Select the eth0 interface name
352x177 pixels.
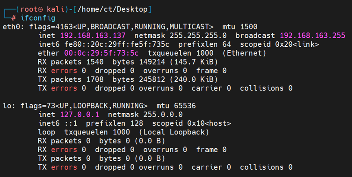tap(10, 27)
